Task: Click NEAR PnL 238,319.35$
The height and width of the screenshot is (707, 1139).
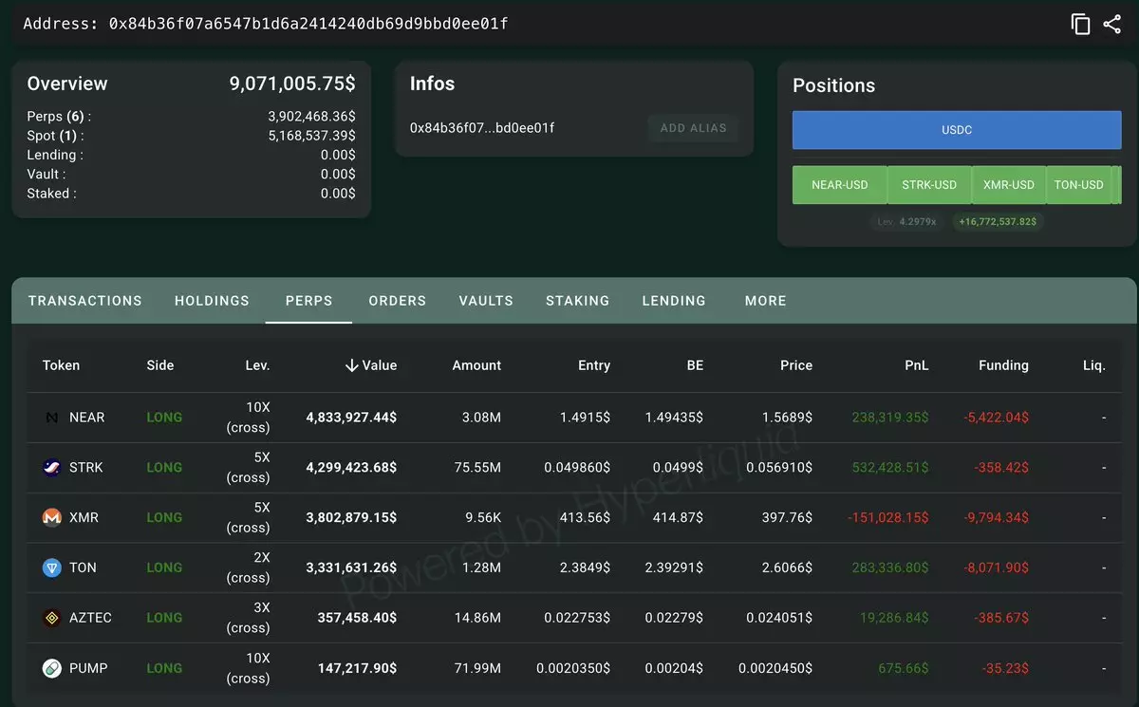Action: 890,418
